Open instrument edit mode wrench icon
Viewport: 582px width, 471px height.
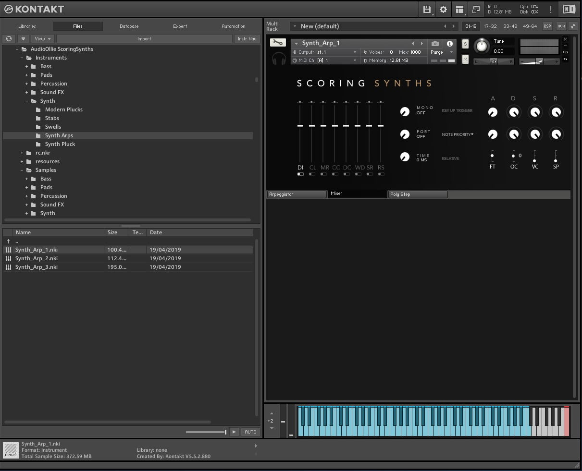[x=277, y=43]
